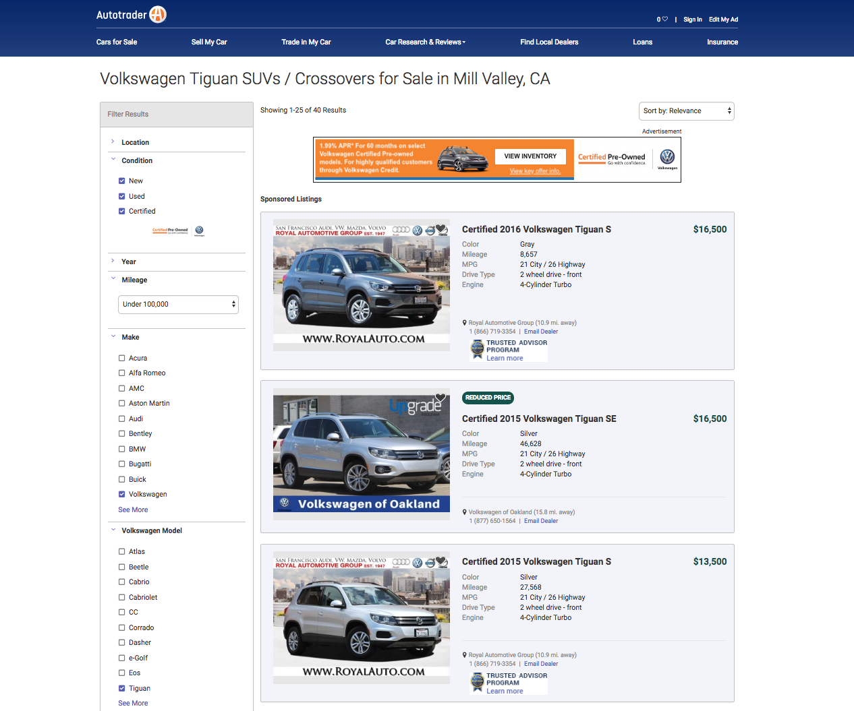Image resolution: width=854 pixels, height=711 pixels.
Task: Open the Under 100,000 mileage dropdown
Action: [x=178, y=305]
